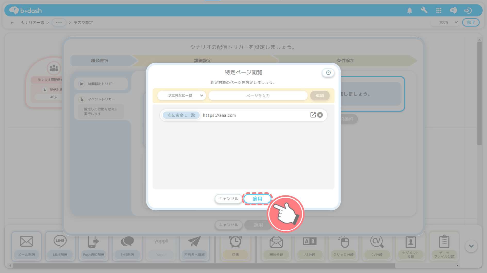Click the back arrow in breadcrumb bar
The height and width of the screenshot is (273, 487).
pyautogui.click(x=12, y=23)
